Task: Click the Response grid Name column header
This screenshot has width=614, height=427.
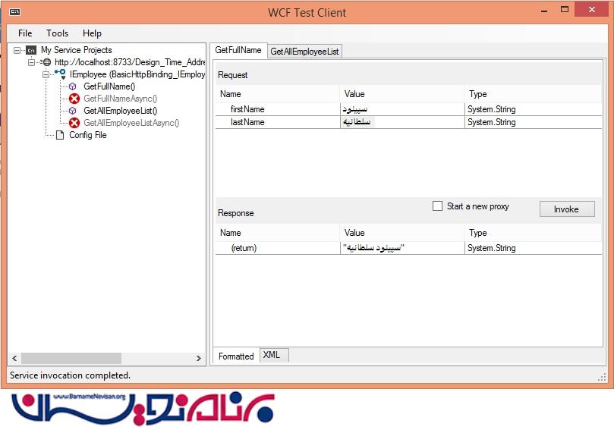Action: 278,233
